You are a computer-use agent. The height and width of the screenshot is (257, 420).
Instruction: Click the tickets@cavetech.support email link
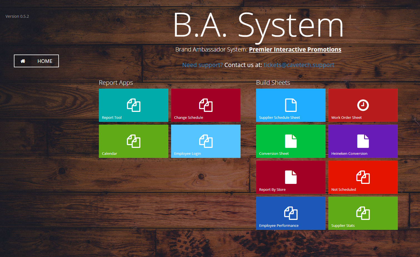[x=299, y=65]
